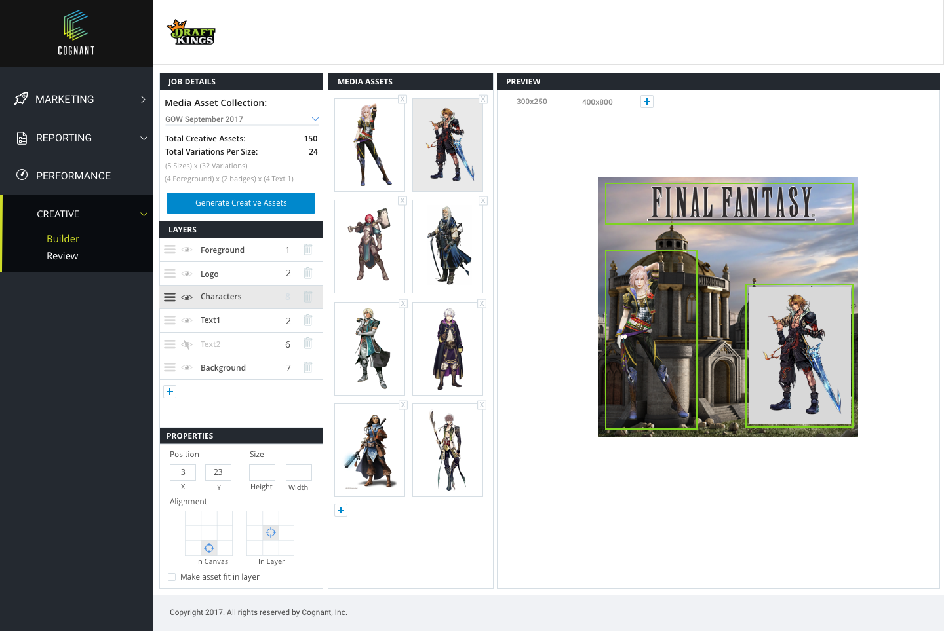944x632 pixels.
Task: Click Generate Creative Assets button
Action: pyautogui.click(x=241, y=203)
